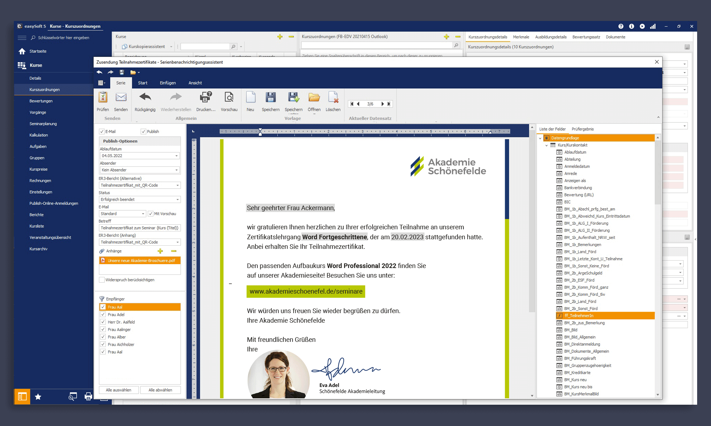Viewport: 711px width, 426px height.
Task: Click the info icon in title bar
Action: point(631,26)
